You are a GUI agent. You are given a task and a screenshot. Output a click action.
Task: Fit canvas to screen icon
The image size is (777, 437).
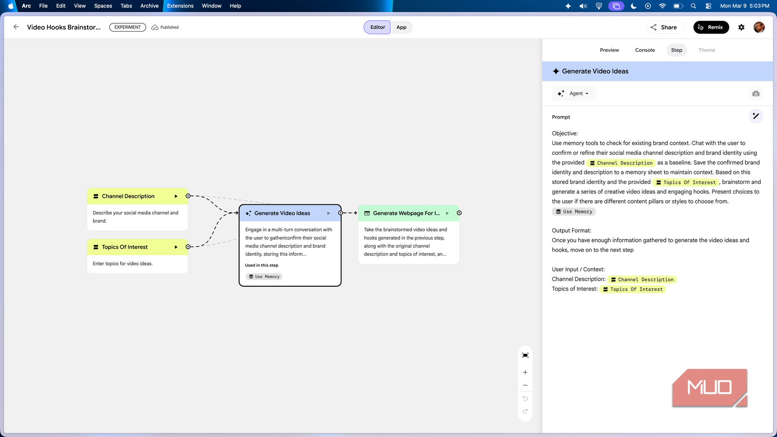click(525, 355)
